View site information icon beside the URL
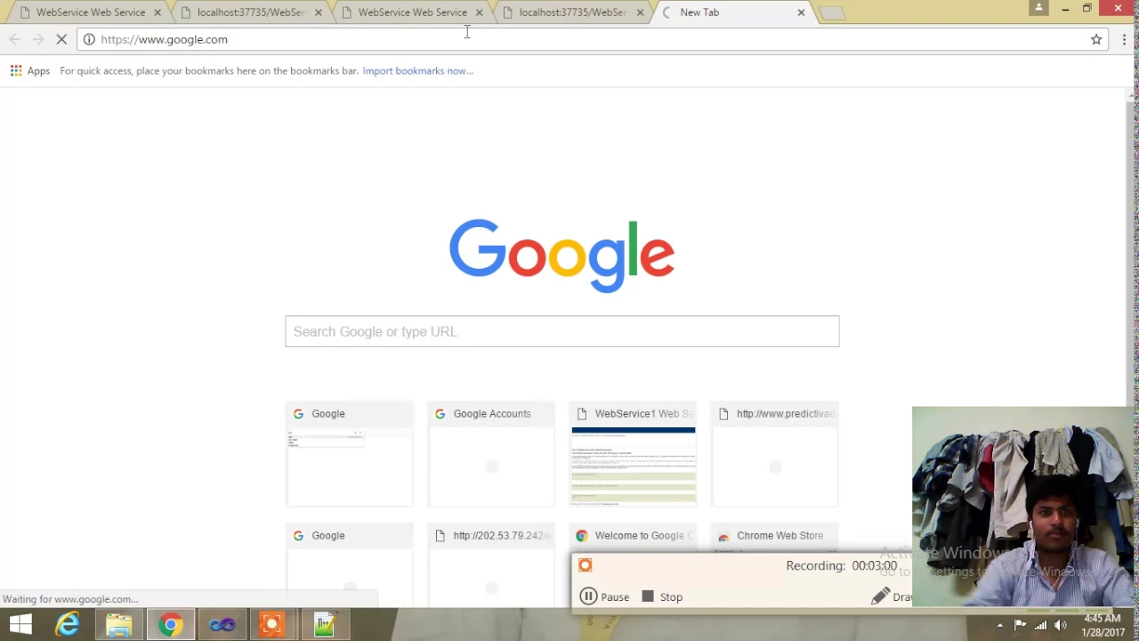The height and width of the screenshot is (641, 1139). click(x=89, y=39)
